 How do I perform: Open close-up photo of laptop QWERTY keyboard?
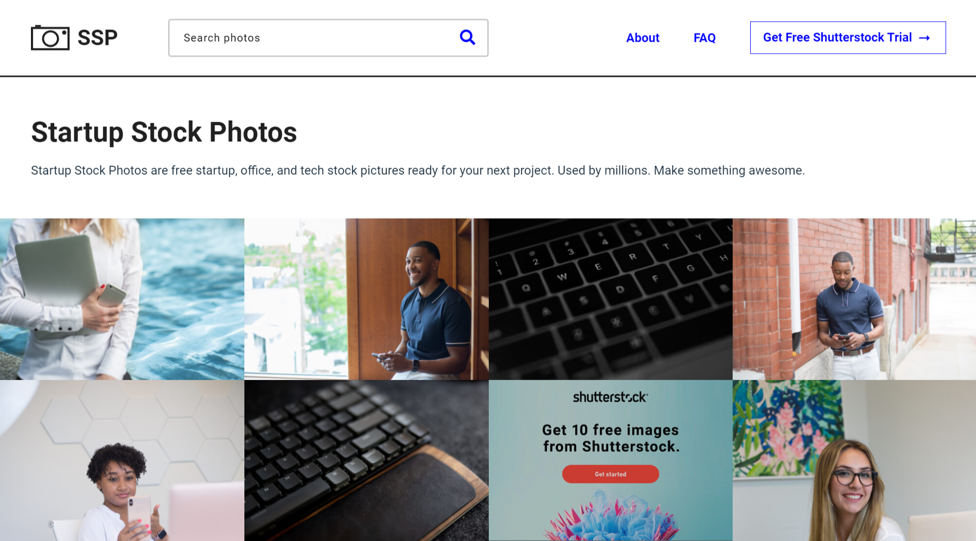(x=610, y=299)
